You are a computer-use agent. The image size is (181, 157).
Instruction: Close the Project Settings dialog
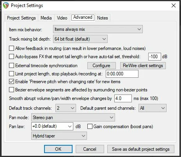coord(174,5)
